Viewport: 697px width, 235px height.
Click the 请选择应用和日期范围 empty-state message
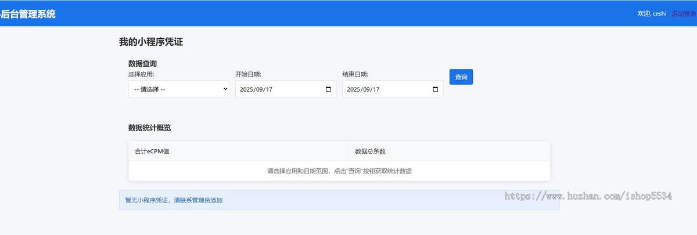point(339,171)
